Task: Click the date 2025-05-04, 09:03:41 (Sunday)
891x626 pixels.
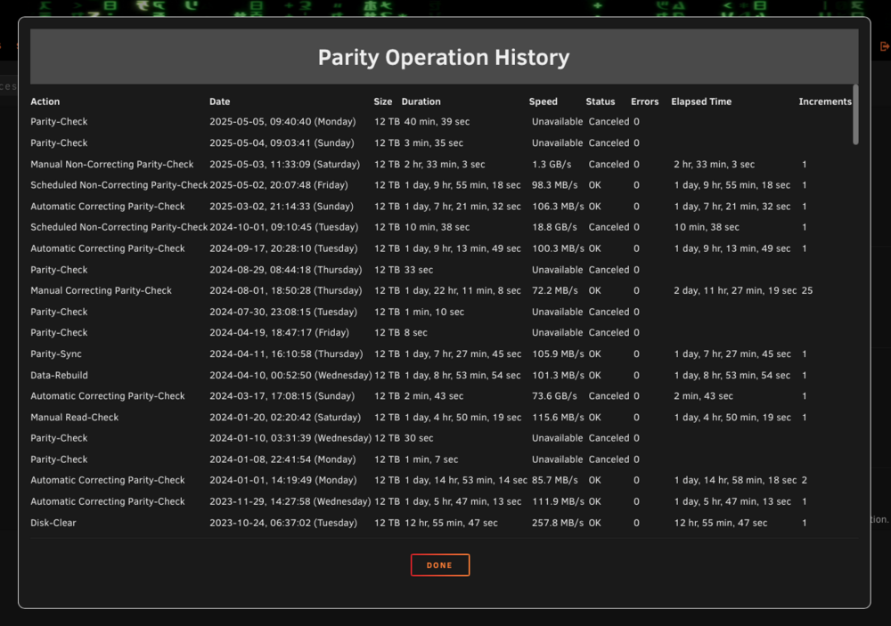Action: [282, 143]
